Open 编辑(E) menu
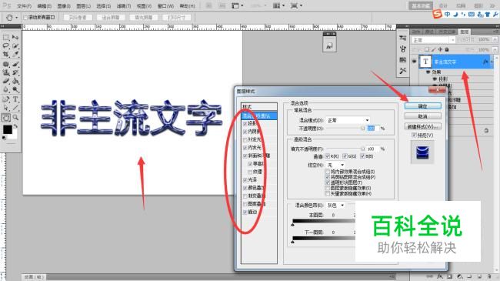This screenshot has width=500, height=281. 44,5
